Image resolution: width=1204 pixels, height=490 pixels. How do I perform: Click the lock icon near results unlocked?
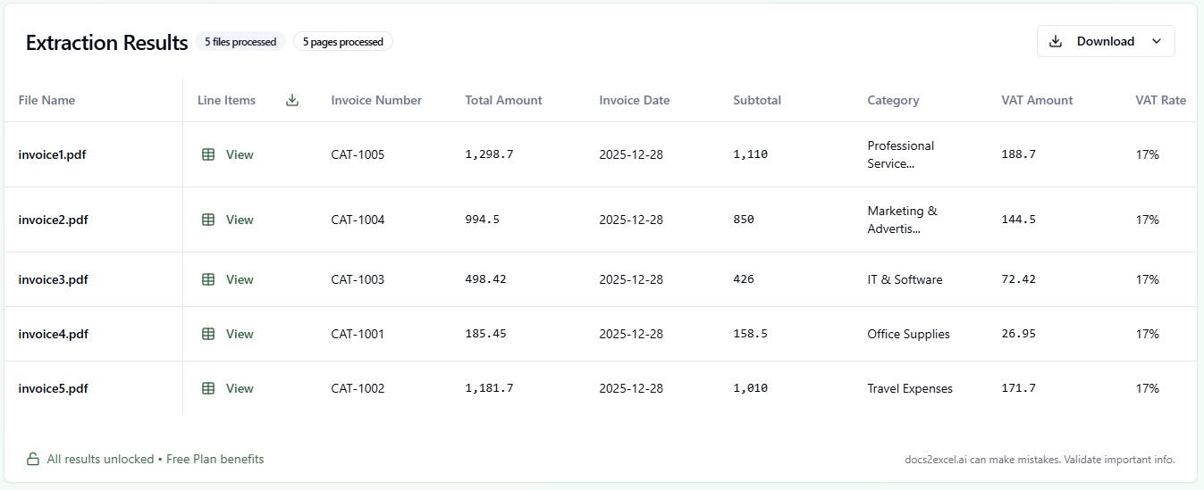(33, 460)
